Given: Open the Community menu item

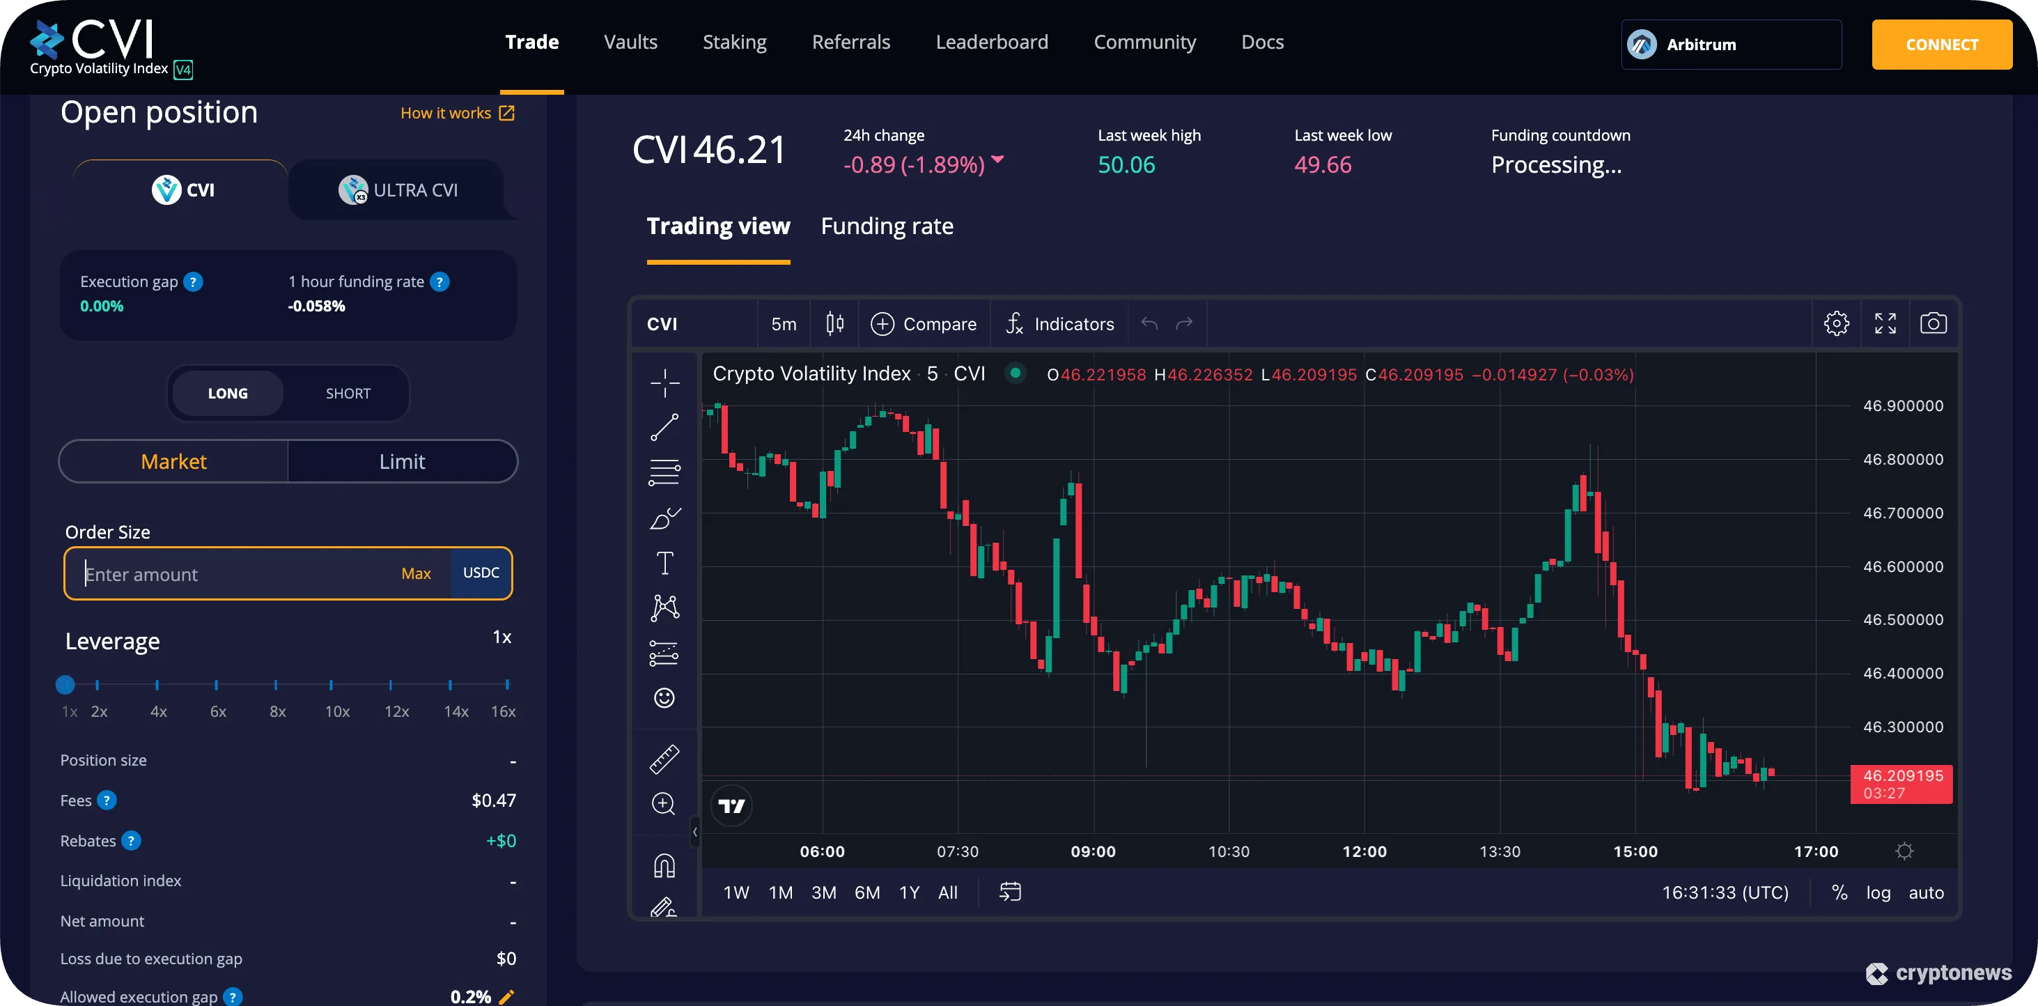Looking at the screenshot, I should 1144,42.
